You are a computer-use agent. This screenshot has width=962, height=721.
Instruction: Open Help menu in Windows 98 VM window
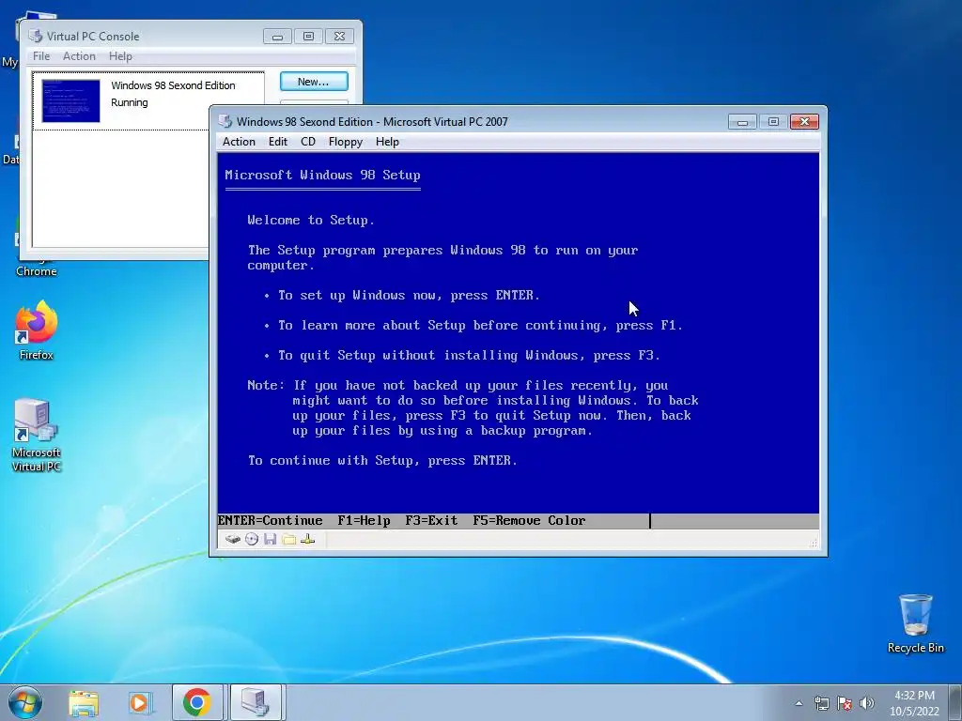click(387, 142)
